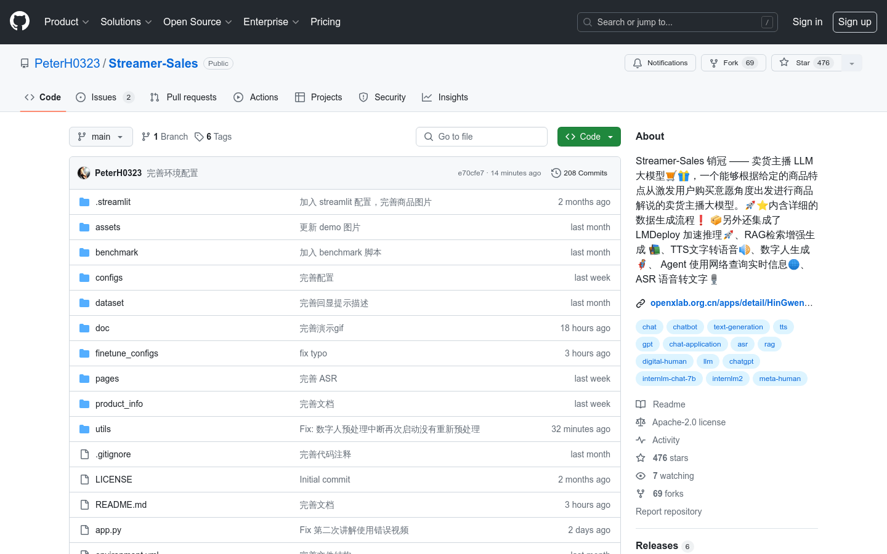Open Streamer-Sales repository link

(153, 63)
